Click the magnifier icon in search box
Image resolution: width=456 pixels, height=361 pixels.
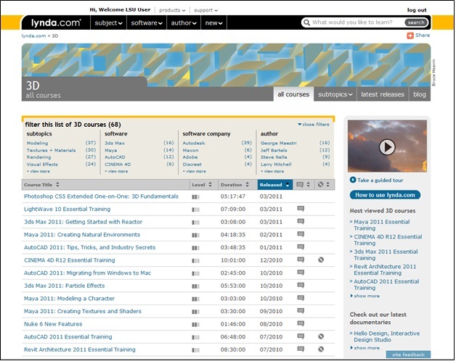coord(306,22)
